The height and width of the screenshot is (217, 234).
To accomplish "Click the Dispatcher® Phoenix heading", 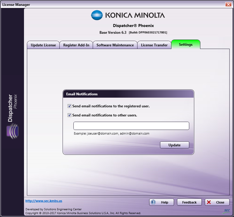I will click(x=133, y=26).
